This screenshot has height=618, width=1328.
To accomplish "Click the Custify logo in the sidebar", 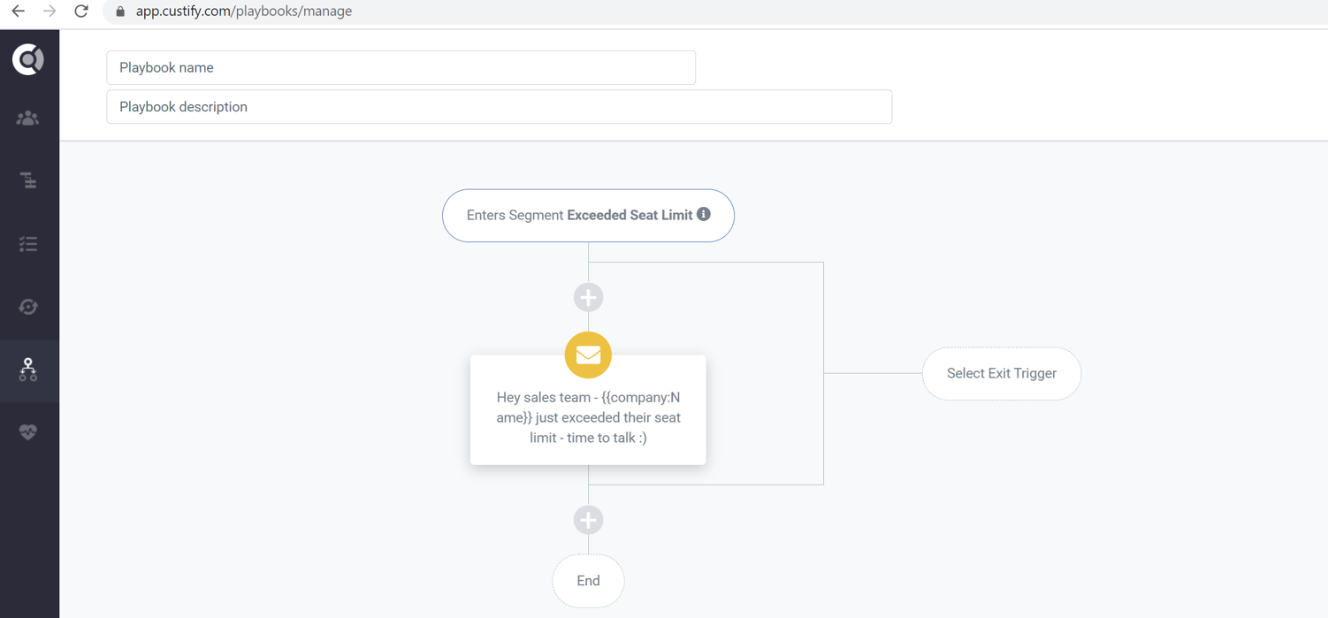I will click(x=29, y=58).
